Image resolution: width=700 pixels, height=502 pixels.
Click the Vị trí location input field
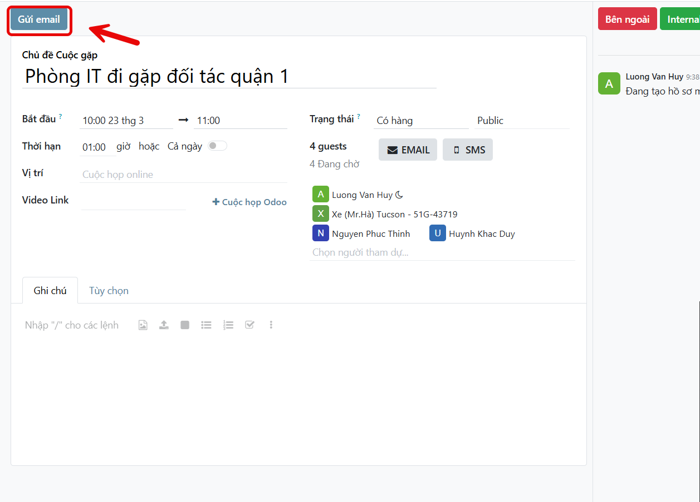pos(183,175)
